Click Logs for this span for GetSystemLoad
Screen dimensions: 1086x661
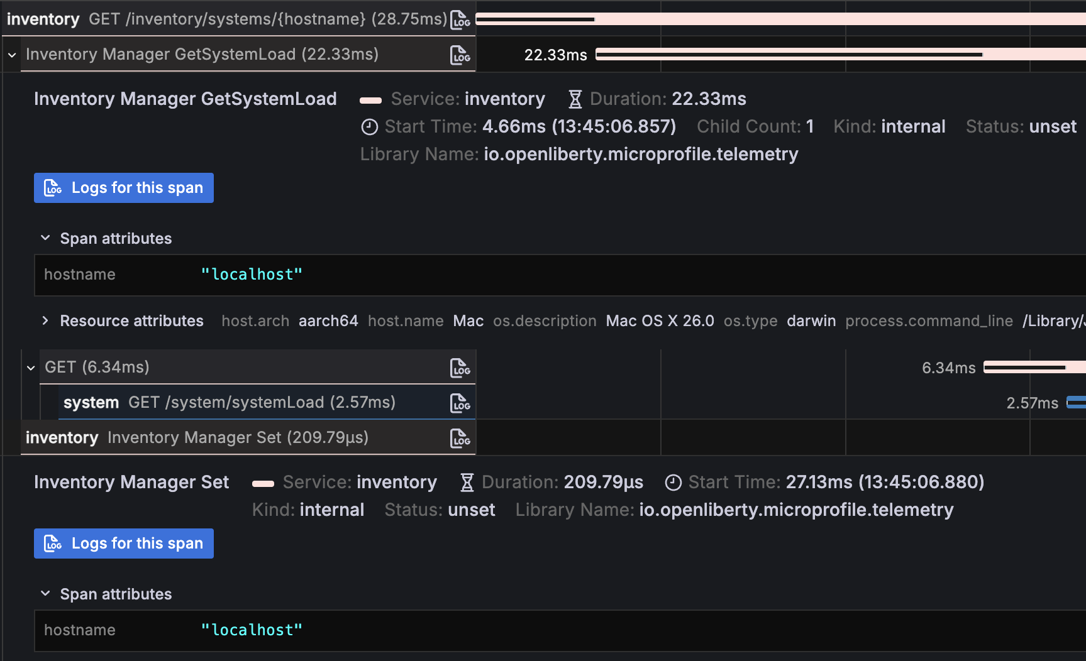[123, 187]
